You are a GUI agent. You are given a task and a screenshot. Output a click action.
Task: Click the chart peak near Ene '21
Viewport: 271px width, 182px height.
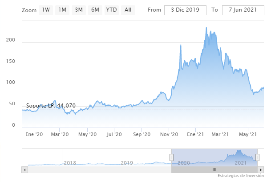[206, 28]
